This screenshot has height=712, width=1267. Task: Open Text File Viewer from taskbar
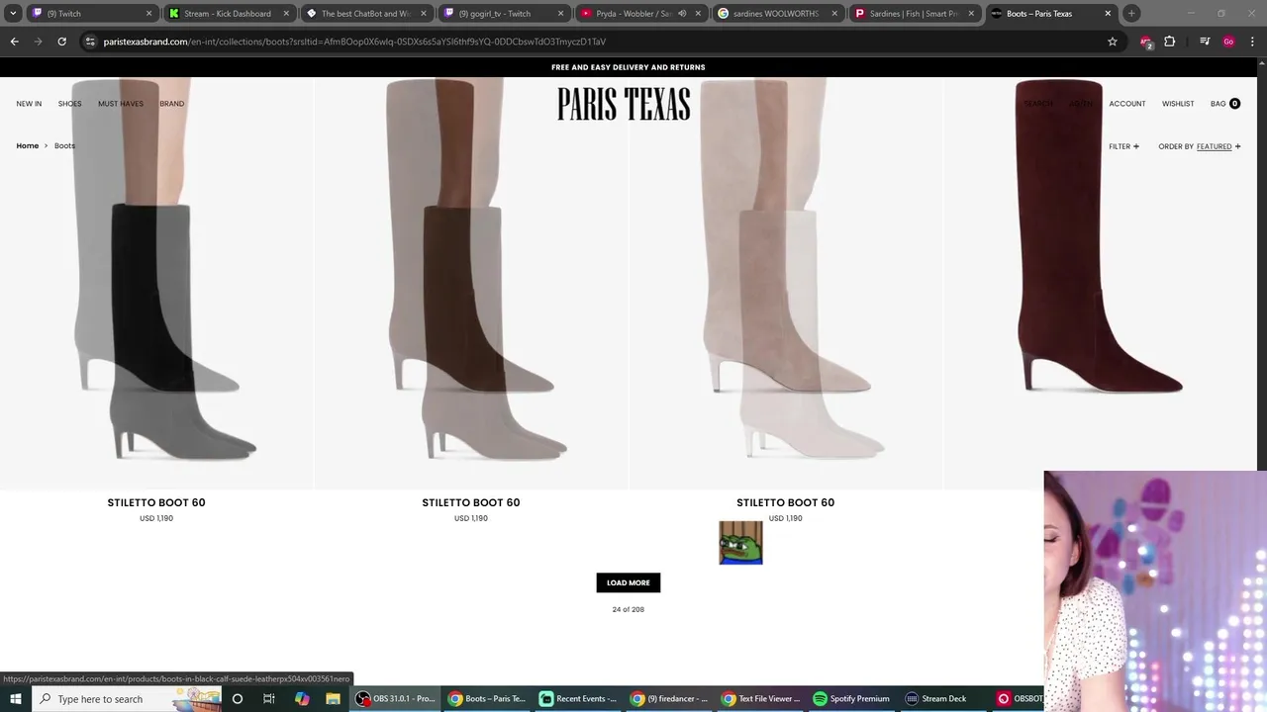tap(761, 698)
